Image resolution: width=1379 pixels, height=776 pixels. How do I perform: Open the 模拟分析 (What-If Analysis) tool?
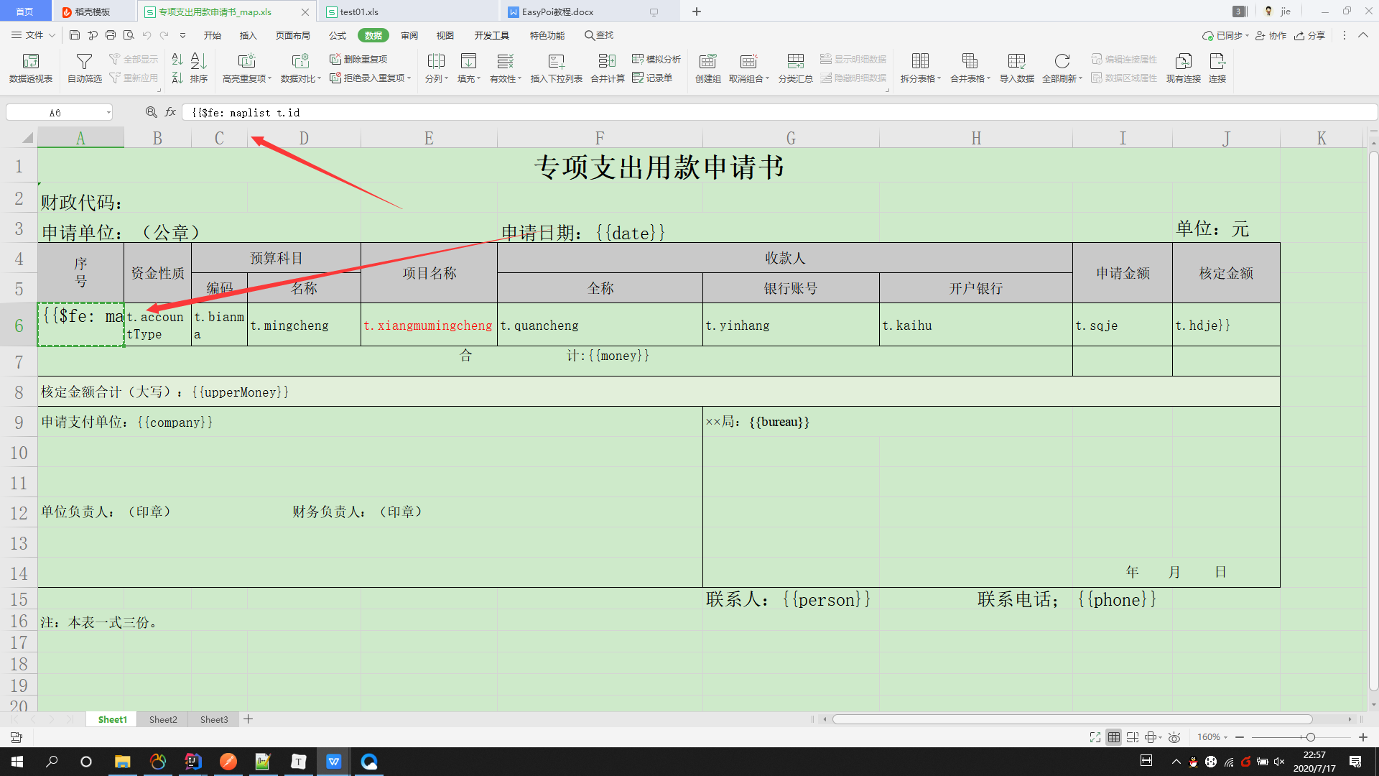click(654, 60)
